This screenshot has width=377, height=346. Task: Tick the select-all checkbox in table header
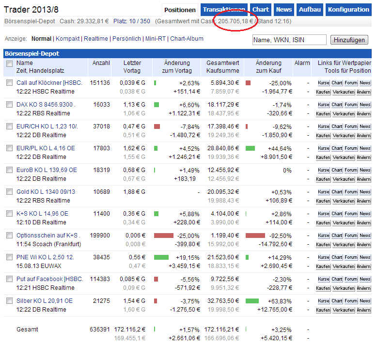[x=10, y=63]
